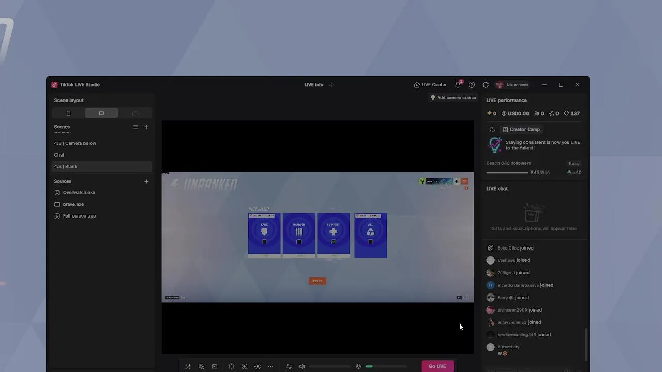Click the gift box icon in LIVE chat
Screen dimensions: 662x372
coord(532,212)
